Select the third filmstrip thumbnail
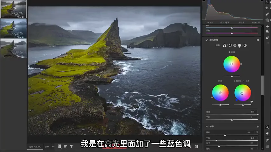 [13, 48]
